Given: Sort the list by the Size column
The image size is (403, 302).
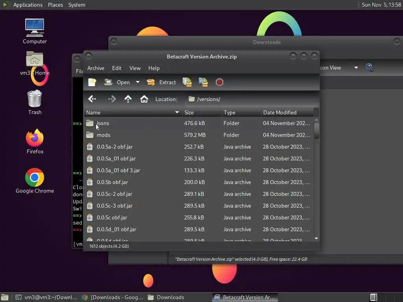Looking at the screenshot, I should pyautogui.click(x=202, y=112).
